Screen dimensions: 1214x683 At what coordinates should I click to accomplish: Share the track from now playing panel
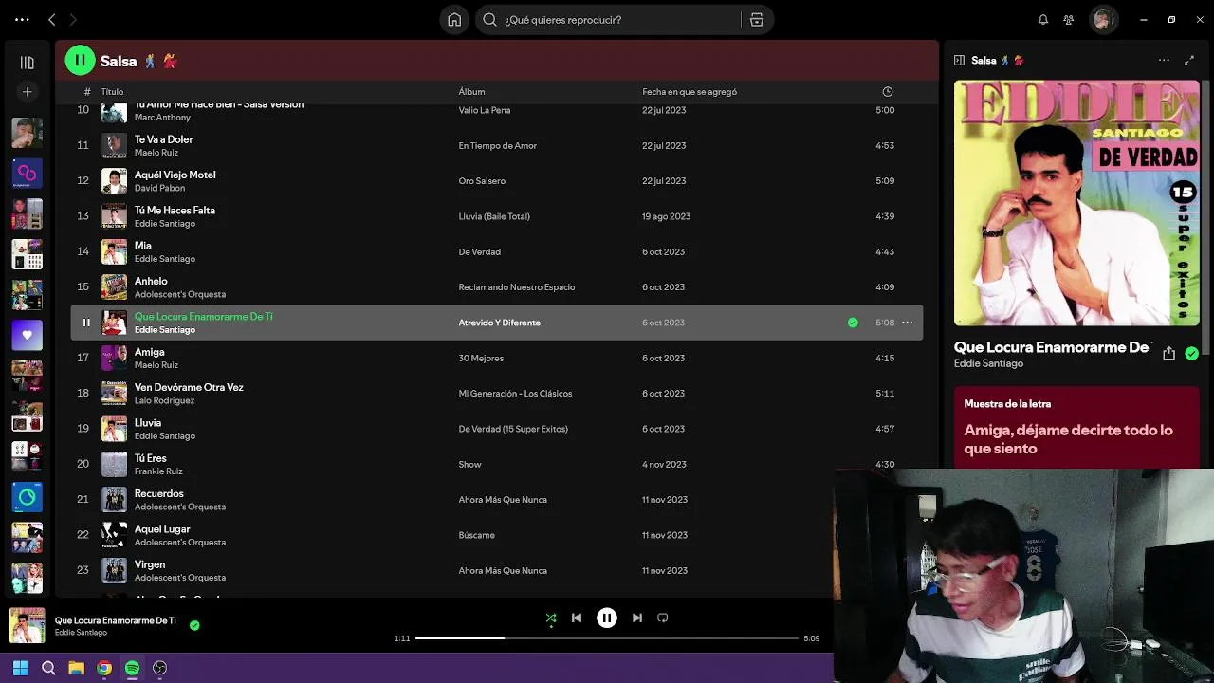1168,353
